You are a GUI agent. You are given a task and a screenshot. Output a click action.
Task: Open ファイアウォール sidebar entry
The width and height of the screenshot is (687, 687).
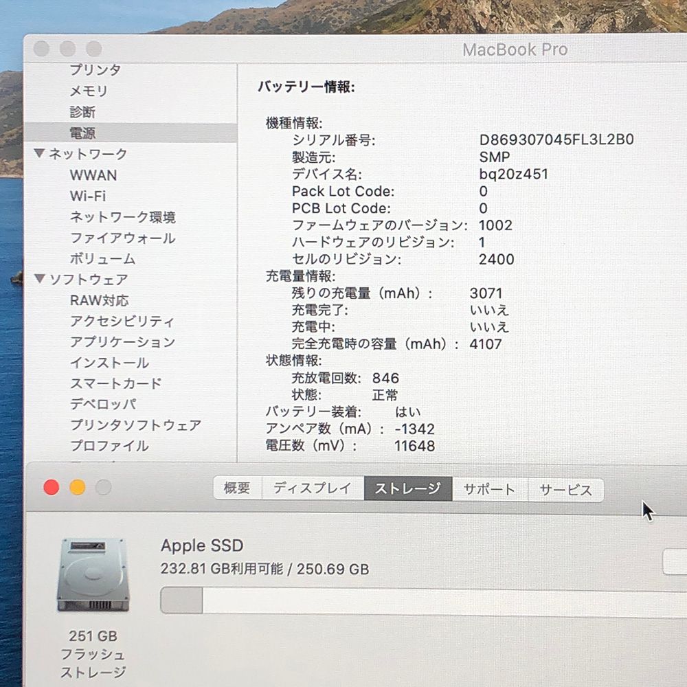(123, 238)
